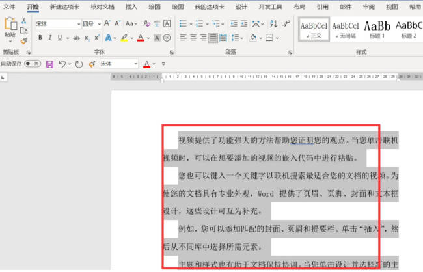The image size is (423, 272).
Task: Expand bullets list dropdown arrow
Action: [x=191, y=24]
